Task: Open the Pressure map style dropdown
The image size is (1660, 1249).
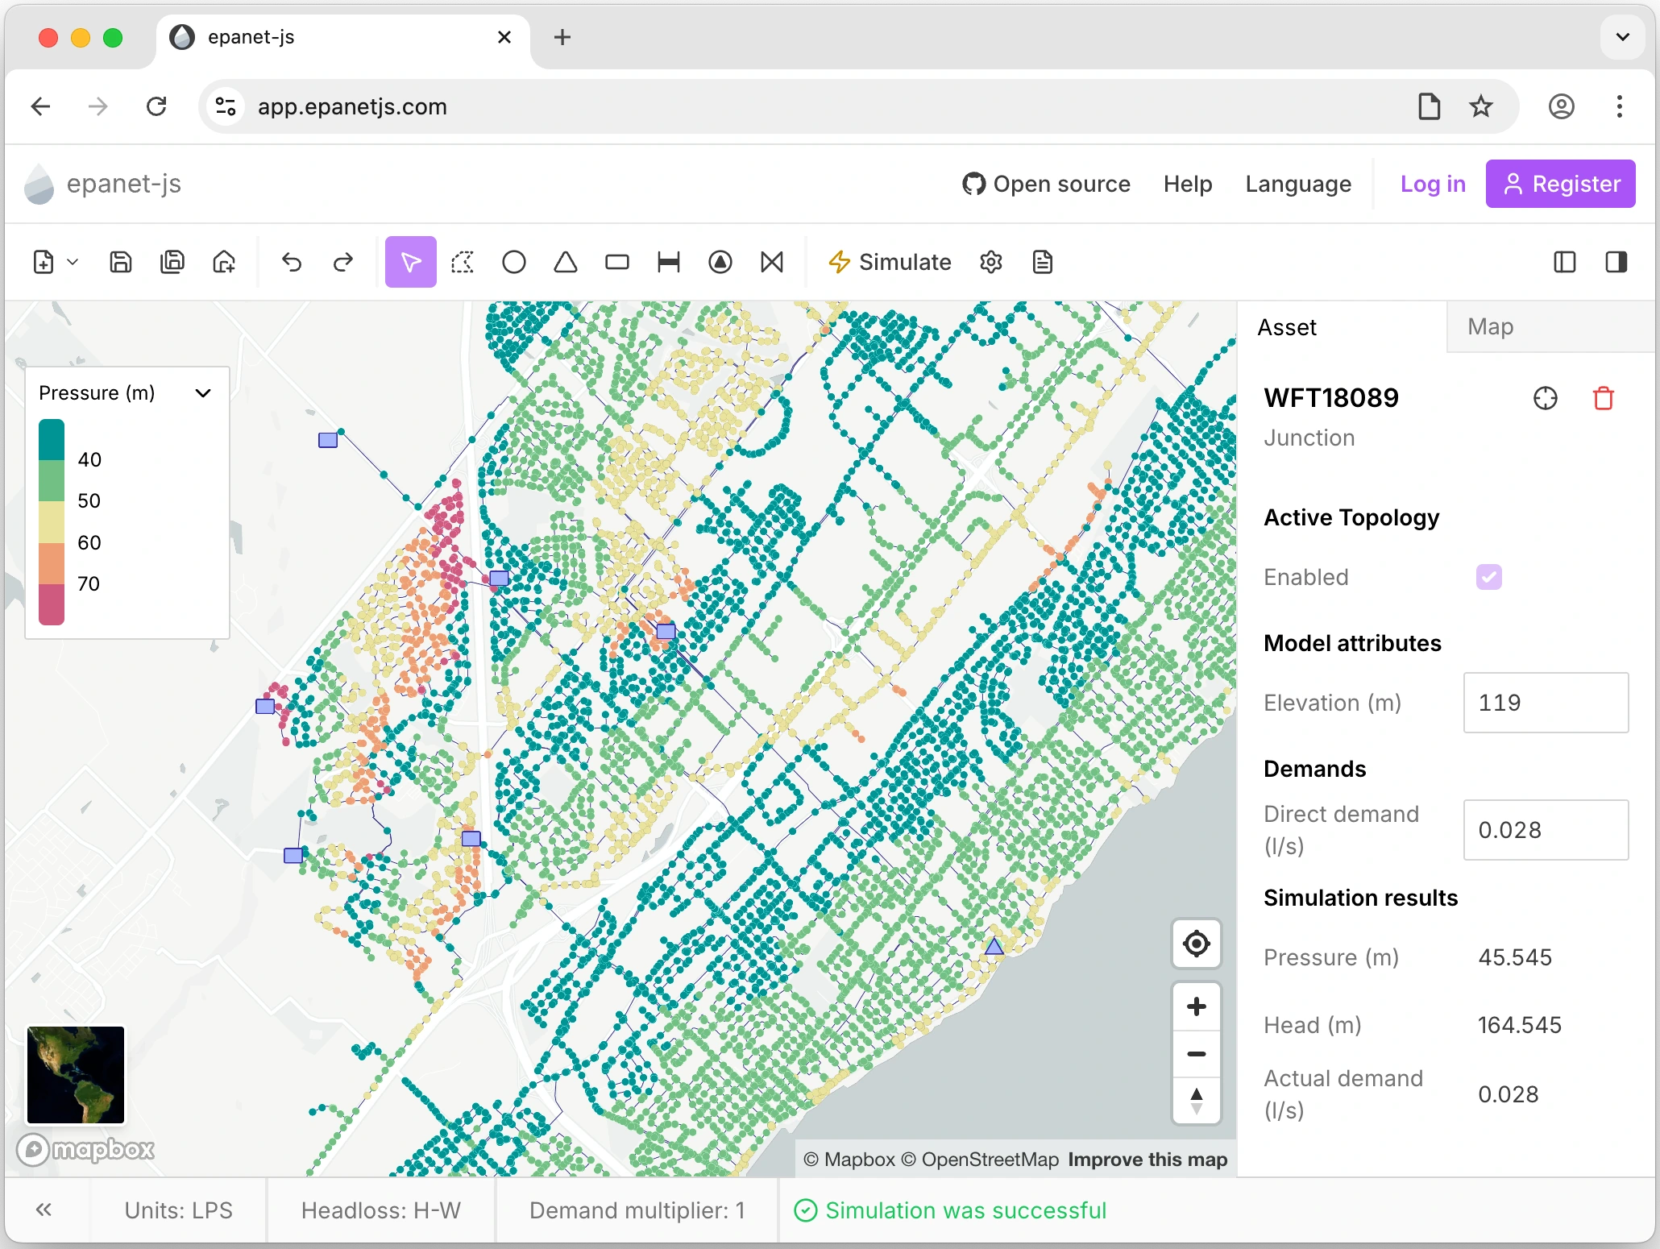Action: point(203,393)
